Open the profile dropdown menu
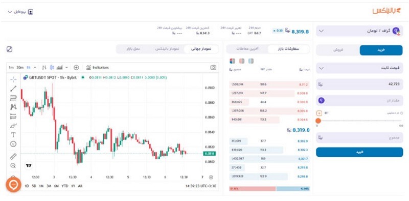The image size is (409, 201). coord(20,12)
